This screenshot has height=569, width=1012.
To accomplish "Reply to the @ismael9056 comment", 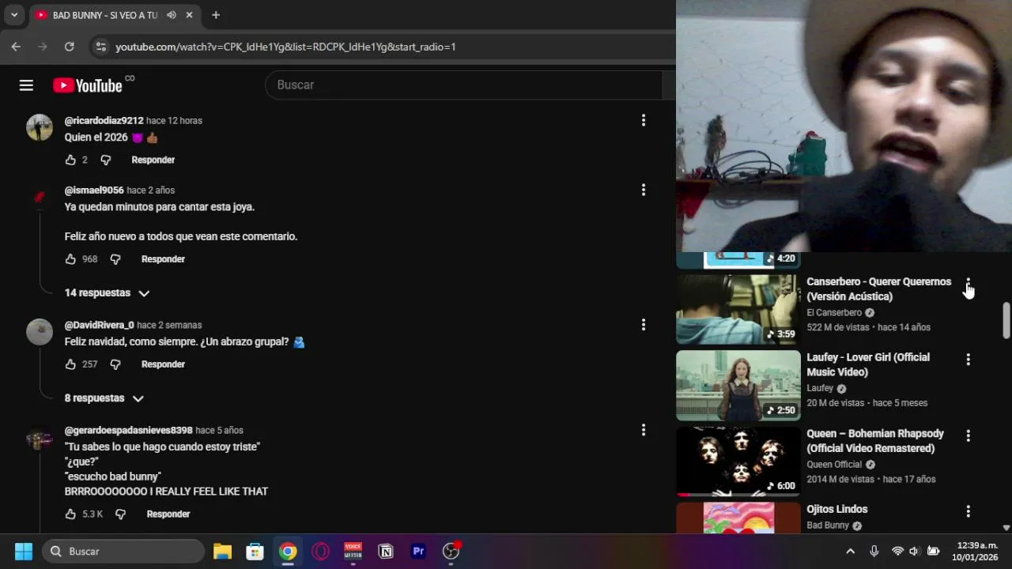I will [x=163, y=259].
